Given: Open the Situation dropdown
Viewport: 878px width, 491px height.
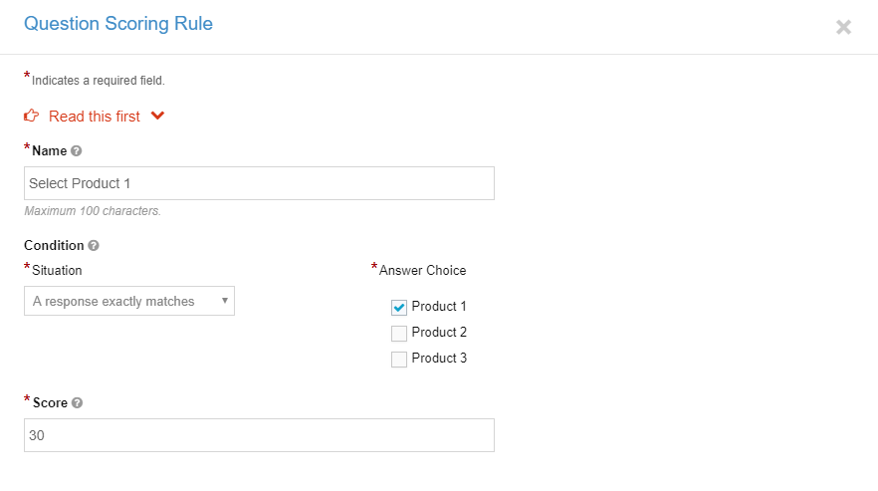Looking at the screenshot, I should (x=129, y=301).
